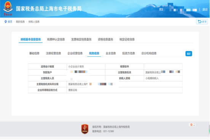This screenshot has height=140, width=210.
Task: Open 我的信息 breadcrumb
Action: (20, 22)
